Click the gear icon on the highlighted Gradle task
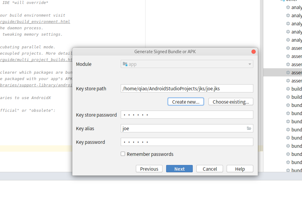302x200 pixels. click(288, 73)
